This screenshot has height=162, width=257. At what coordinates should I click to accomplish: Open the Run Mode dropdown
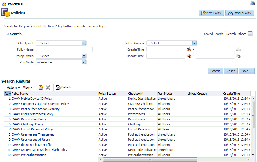point(84,62)
